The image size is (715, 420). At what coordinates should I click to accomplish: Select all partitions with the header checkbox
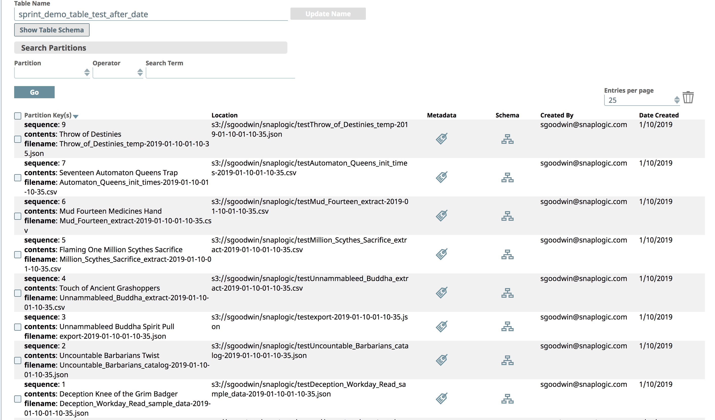(x=18, y=116)
